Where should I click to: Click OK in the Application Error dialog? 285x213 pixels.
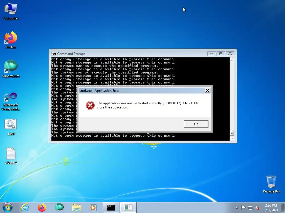pyautogui.click(x=196, y=124)
